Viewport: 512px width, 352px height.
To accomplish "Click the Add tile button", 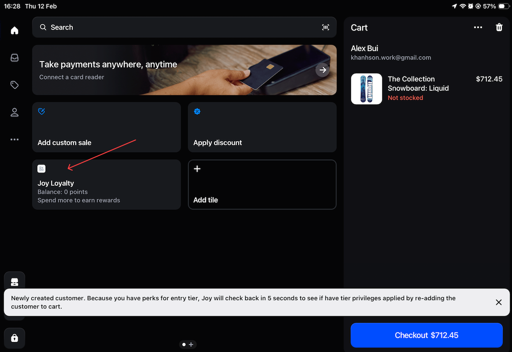I will [x=262, y=184].
